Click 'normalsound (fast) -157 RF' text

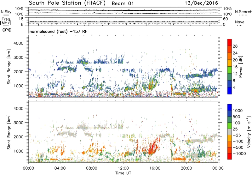58,31
